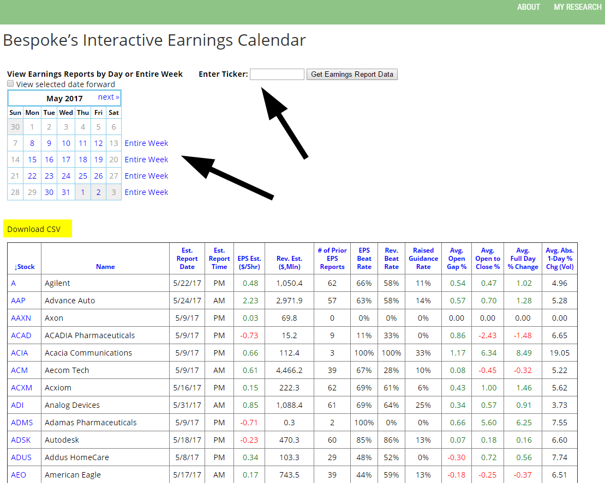Open the ABOUT menu item
Image resolution: width=605 pixels, height=483 pixels.
click(528, 7)
